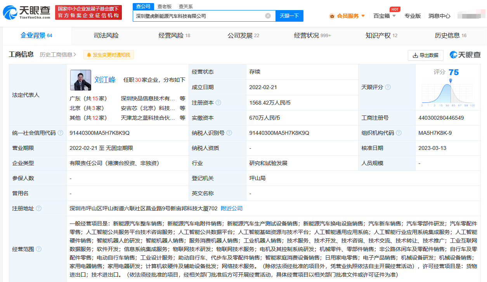This screenshot has width=487, height=282.
Task: Clear the search box with the X icon
Action: (268, 16)
